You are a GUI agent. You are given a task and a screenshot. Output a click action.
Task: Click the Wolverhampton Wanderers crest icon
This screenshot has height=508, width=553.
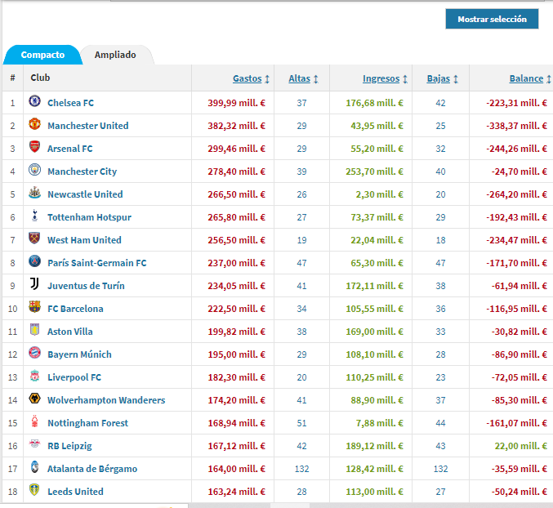(x=34, y=399)
